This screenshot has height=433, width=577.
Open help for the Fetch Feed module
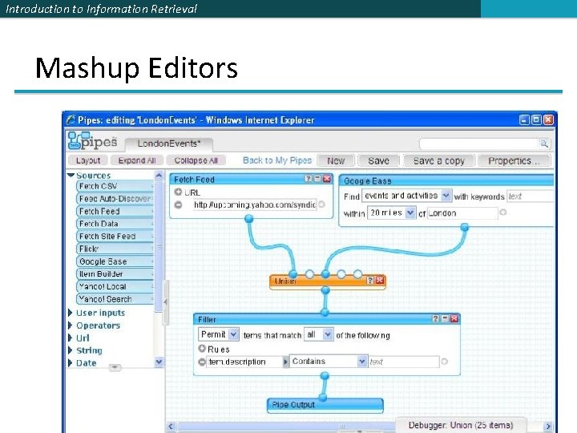(x=309, y=179)
